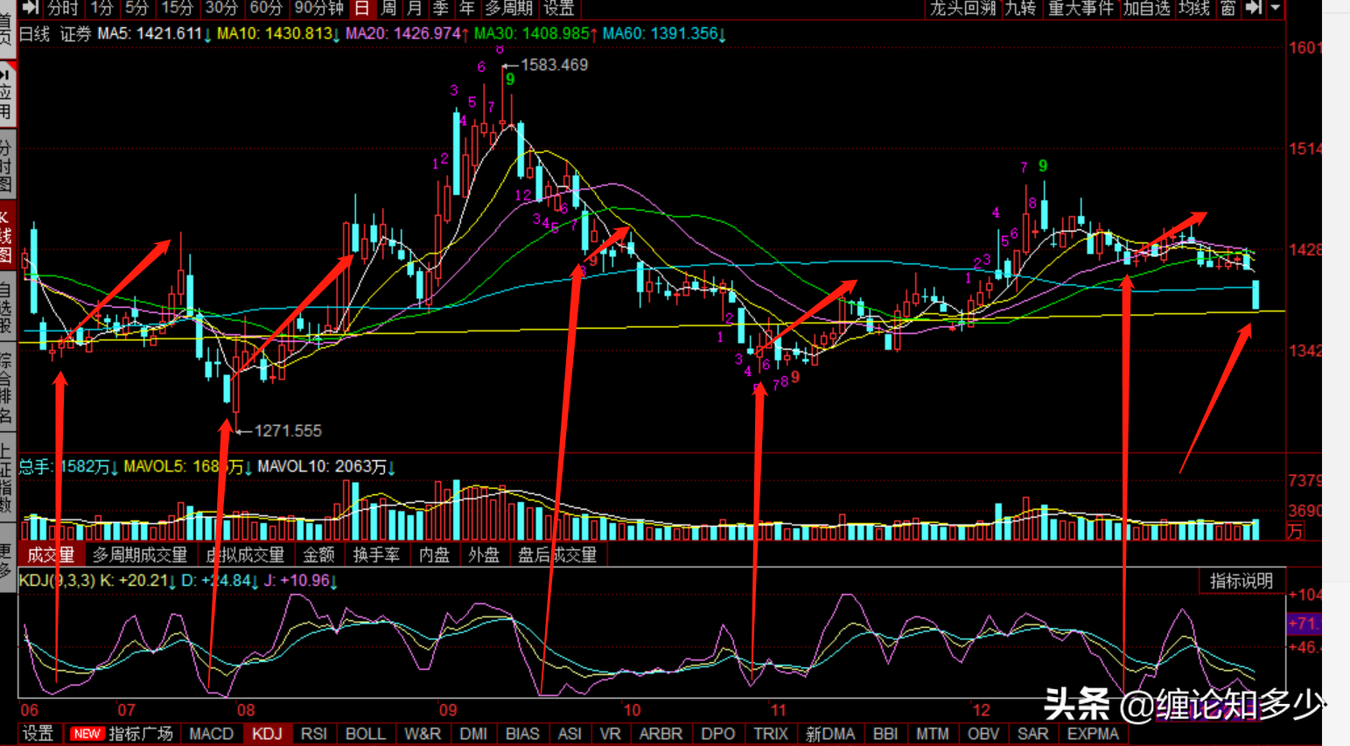Viewport: 1350px width, 746px height.
Task: Open the top-right dropdown arrow menu
Action: 1276,8
